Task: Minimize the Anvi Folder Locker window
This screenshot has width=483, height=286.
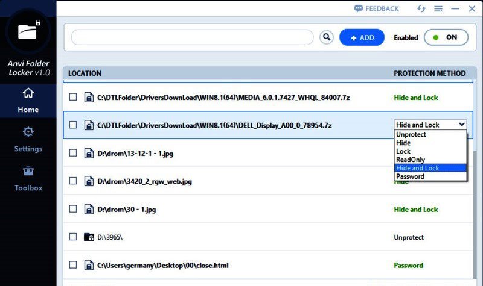Action: click(x=455, y=9)
